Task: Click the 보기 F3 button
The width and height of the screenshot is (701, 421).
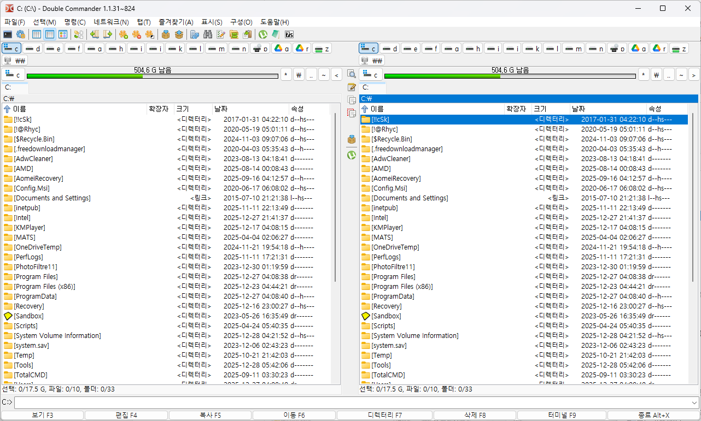Action: [42, 415]
